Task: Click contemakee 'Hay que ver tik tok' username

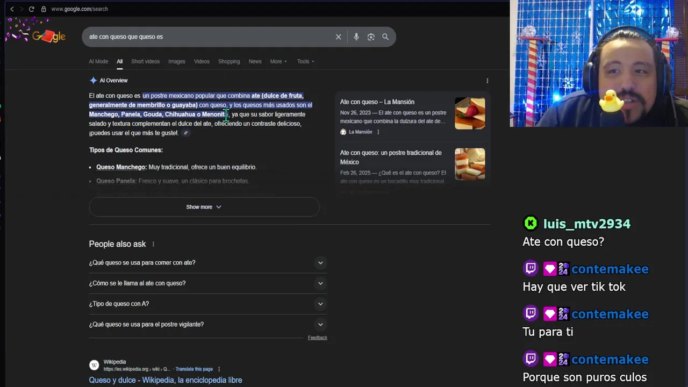Action: coord(610,269)
